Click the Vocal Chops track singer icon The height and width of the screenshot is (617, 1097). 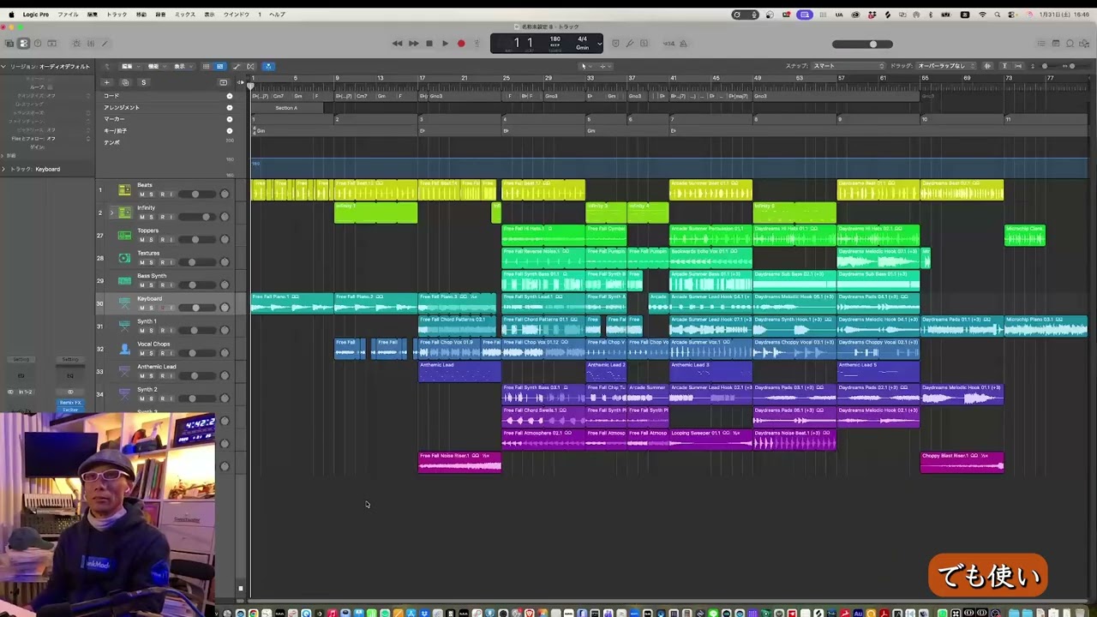[x=124, y=349]
